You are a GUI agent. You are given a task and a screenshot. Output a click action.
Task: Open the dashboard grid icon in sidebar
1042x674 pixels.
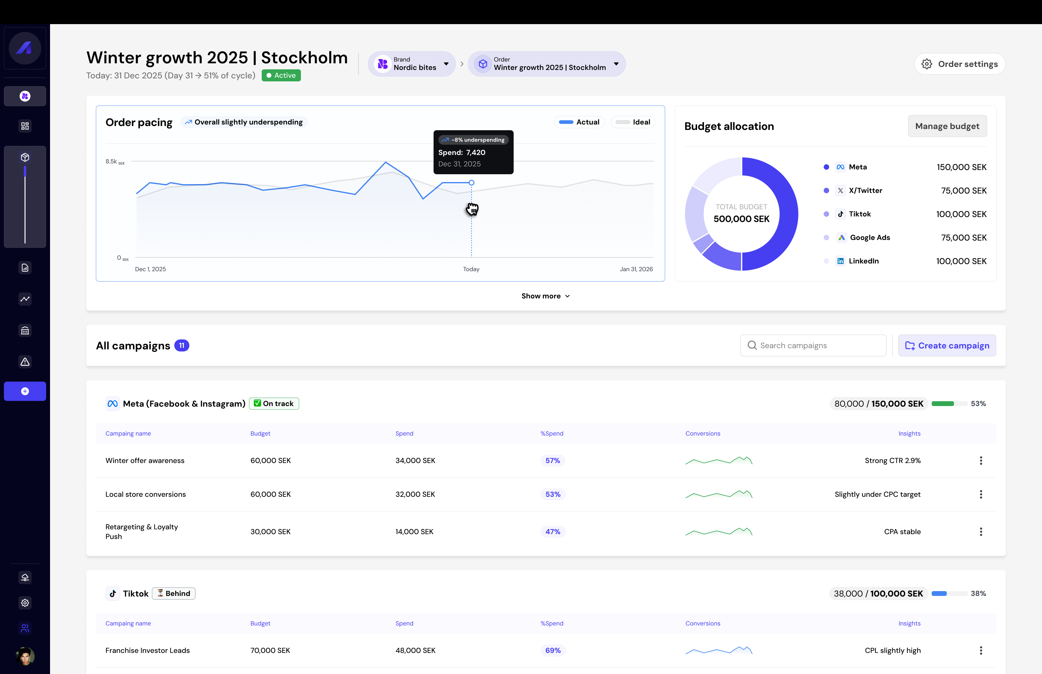coord(25,126)
